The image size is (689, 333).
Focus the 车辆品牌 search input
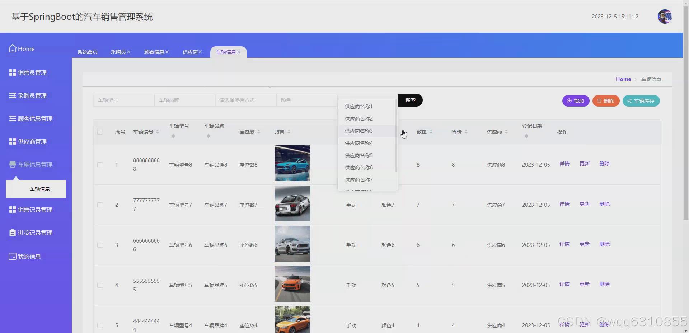coord(185,100)
